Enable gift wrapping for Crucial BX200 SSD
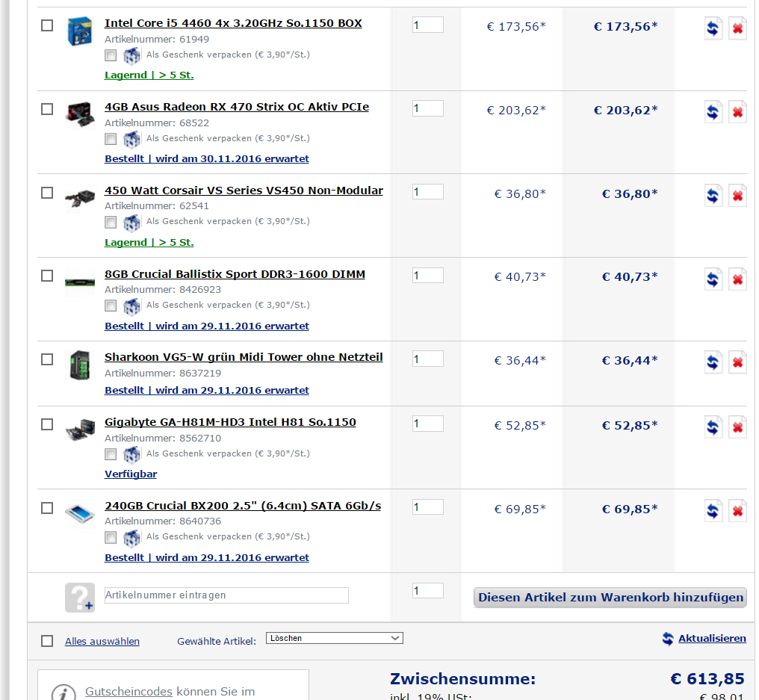 pos(111,537)
